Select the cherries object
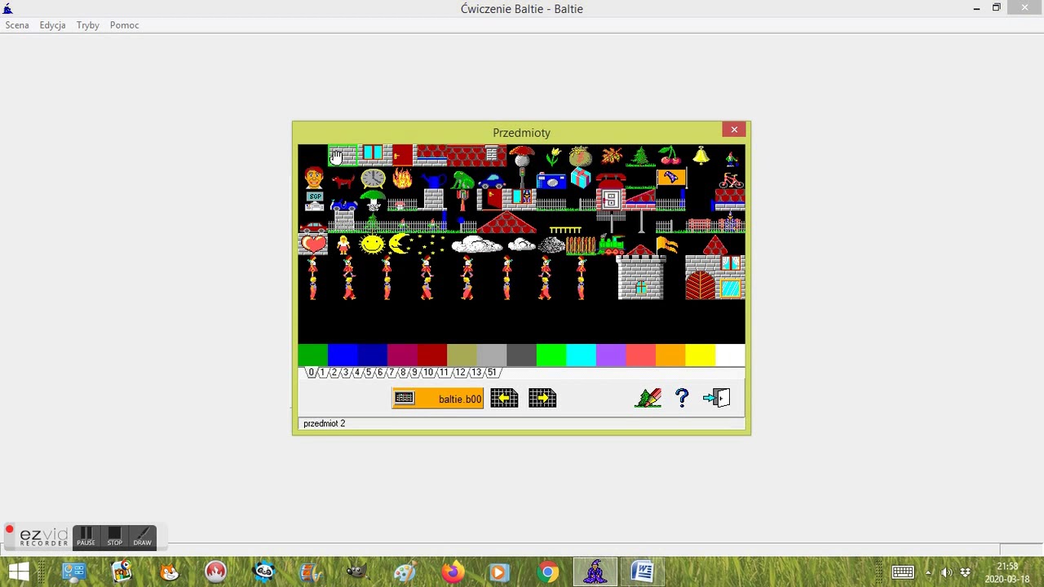1044x587 pixels. [x=670, y=155]
